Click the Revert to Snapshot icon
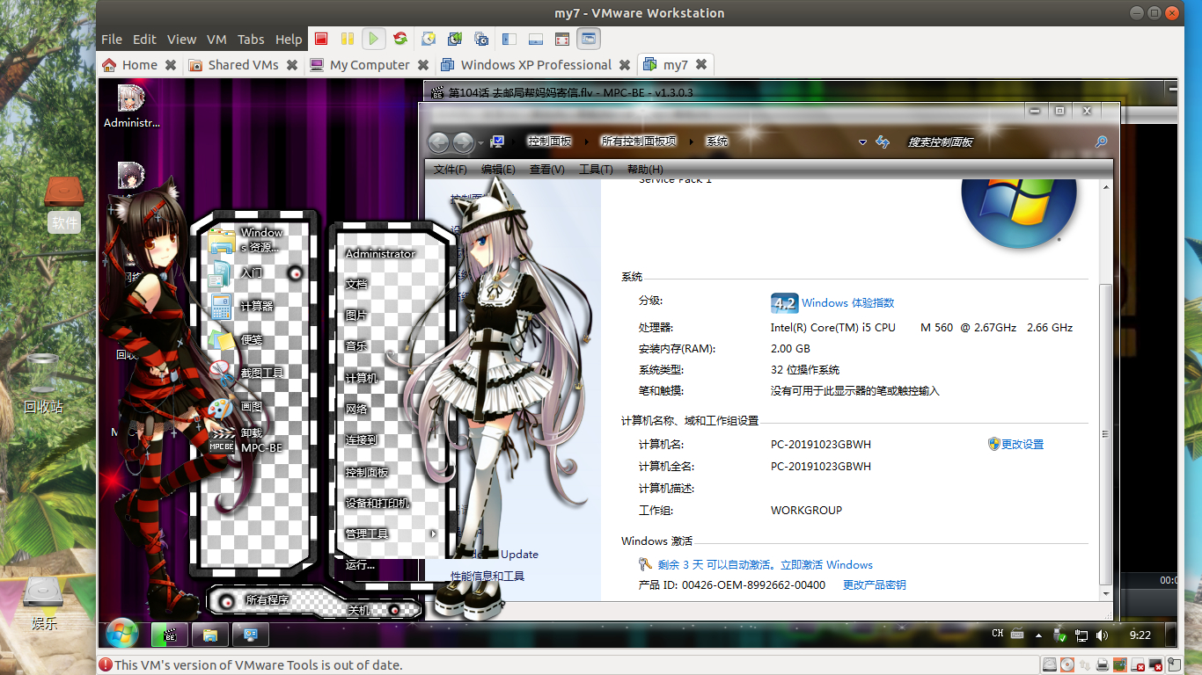Screen dimensions: 1202x675 (x=455, y=39)
